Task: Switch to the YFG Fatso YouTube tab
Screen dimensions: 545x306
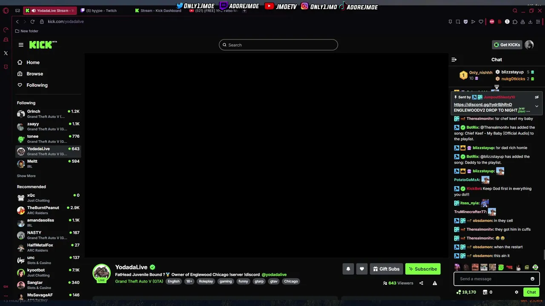Action: (x=213, y=11)
